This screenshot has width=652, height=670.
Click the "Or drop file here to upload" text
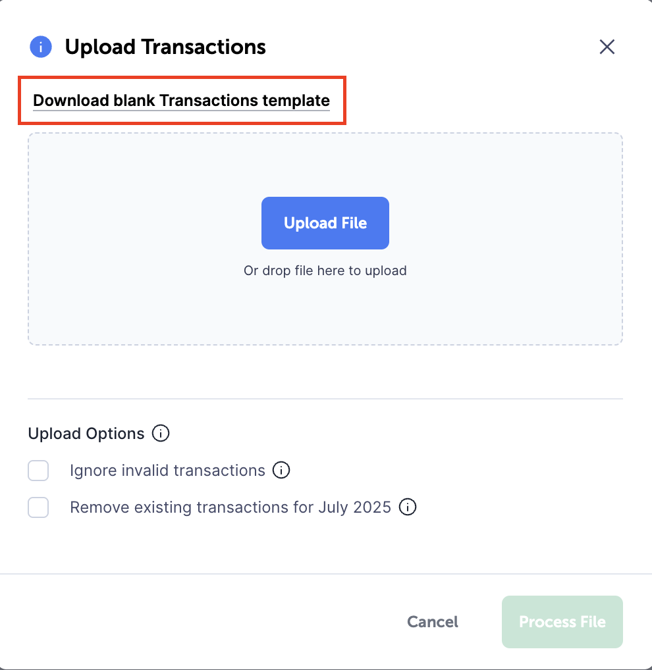tap(325, 271)
